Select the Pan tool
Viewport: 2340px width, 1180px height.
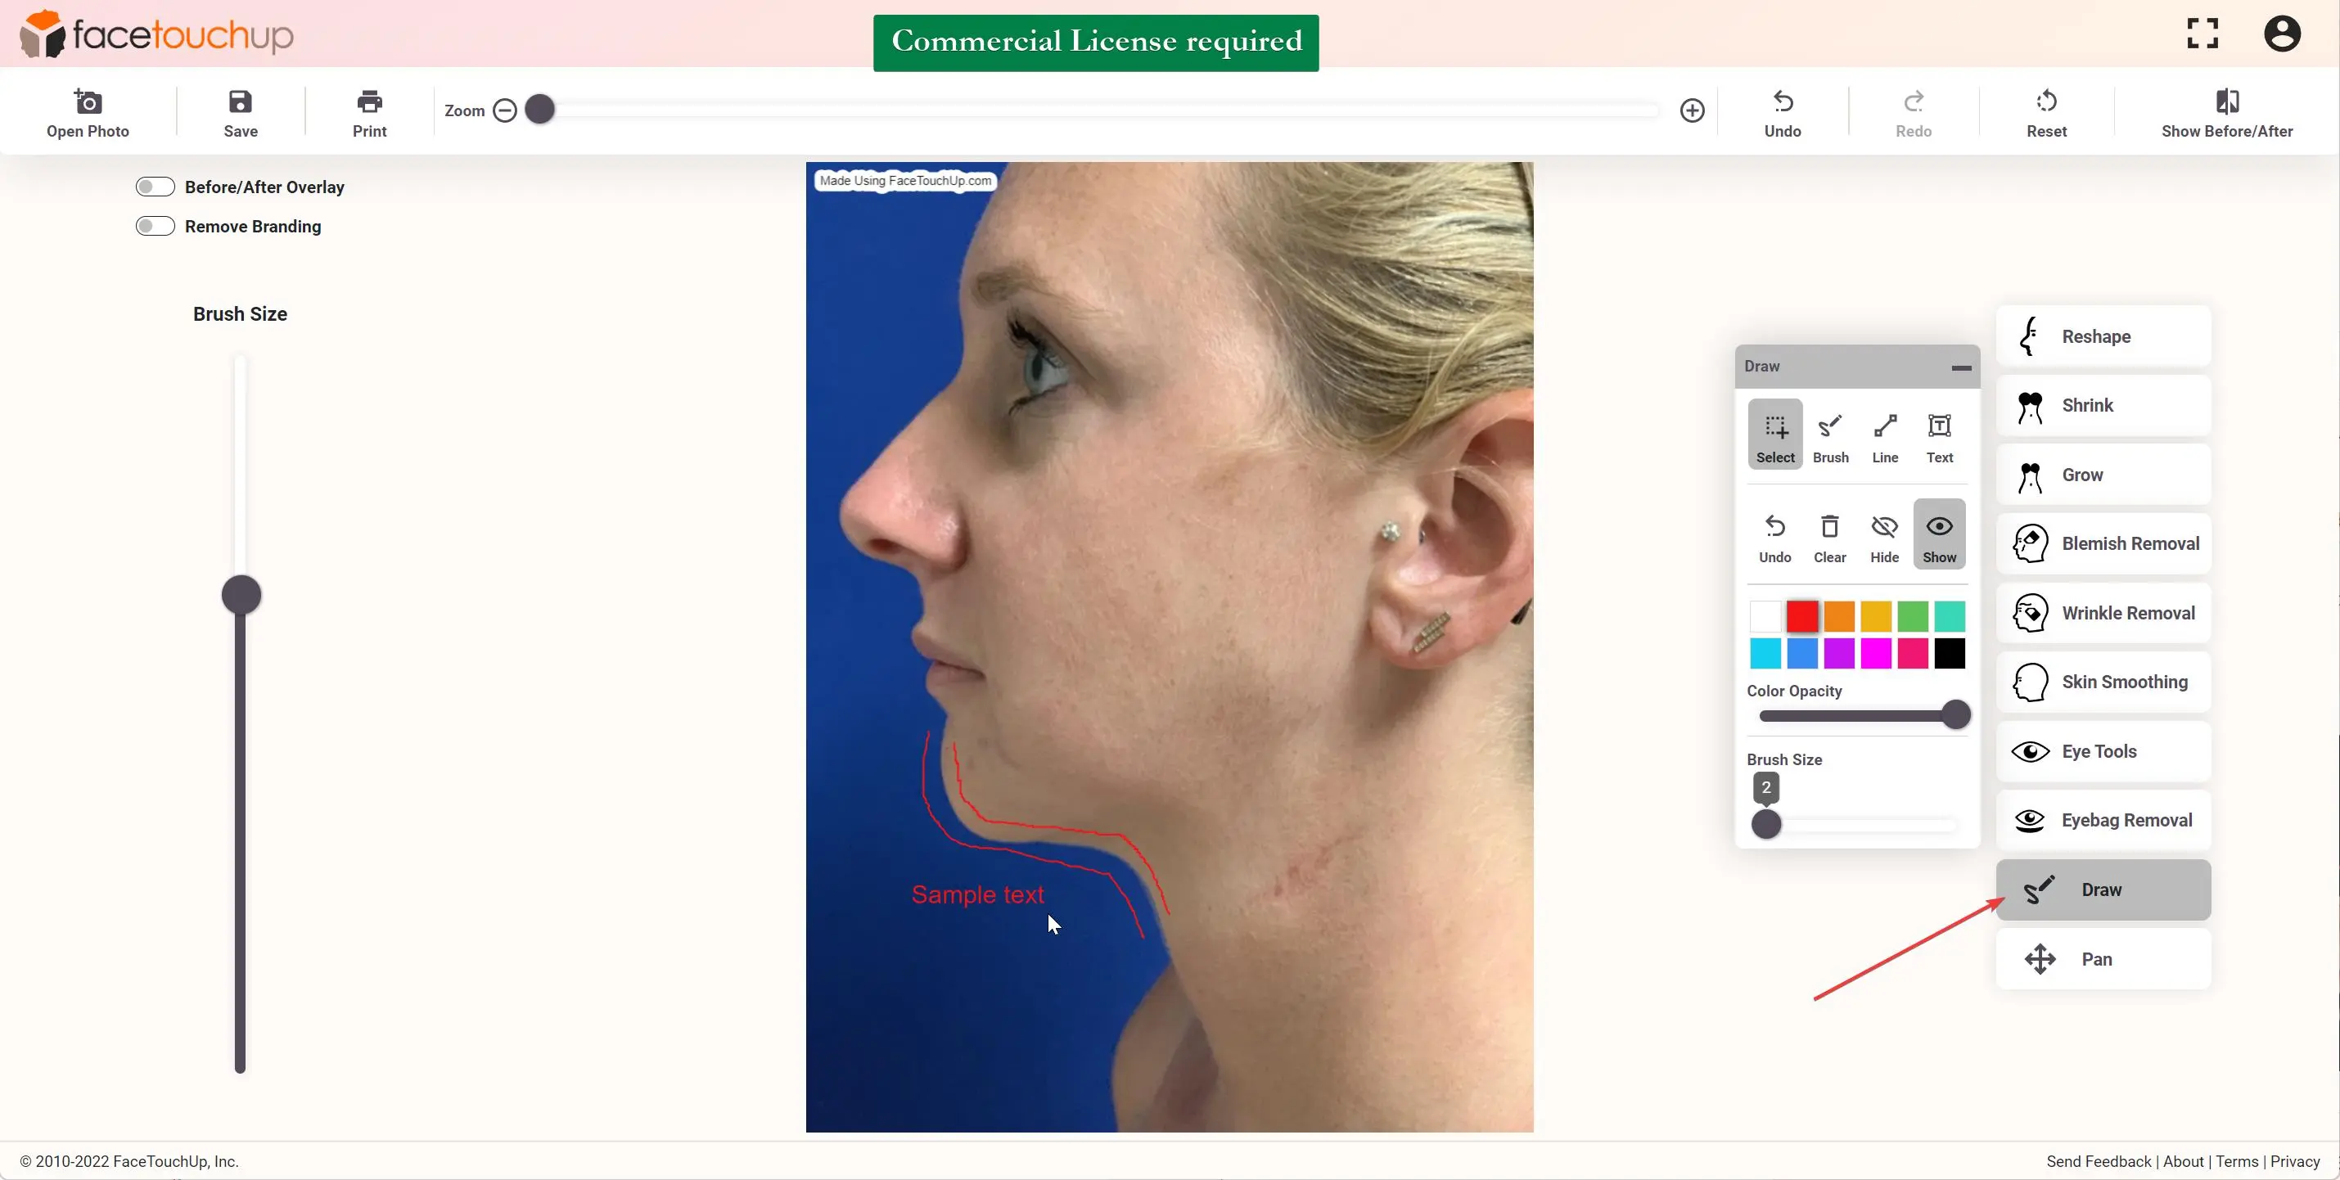coord(2103,958)
